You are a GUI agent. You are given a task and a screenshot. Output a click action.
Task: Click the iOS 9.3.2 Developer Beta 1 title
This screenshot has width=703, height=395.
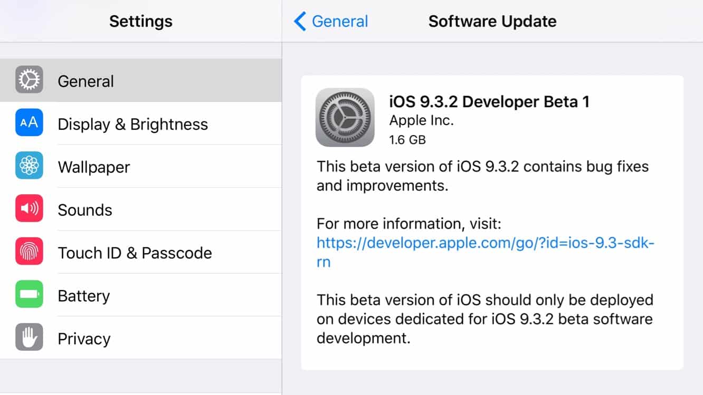click(489, 101)
